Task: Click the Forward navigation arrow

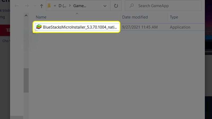Action: (x=27, y=6)
